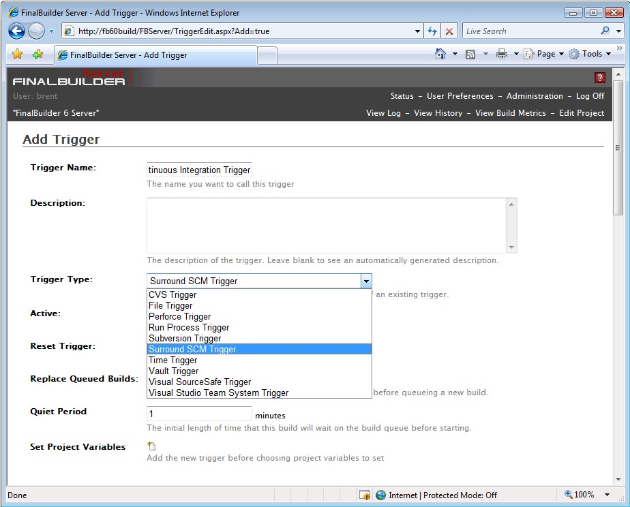This screenshot has width=630, height=507.
Task: Expand the address bar history dropdown
Action: [x=417, y=31]
